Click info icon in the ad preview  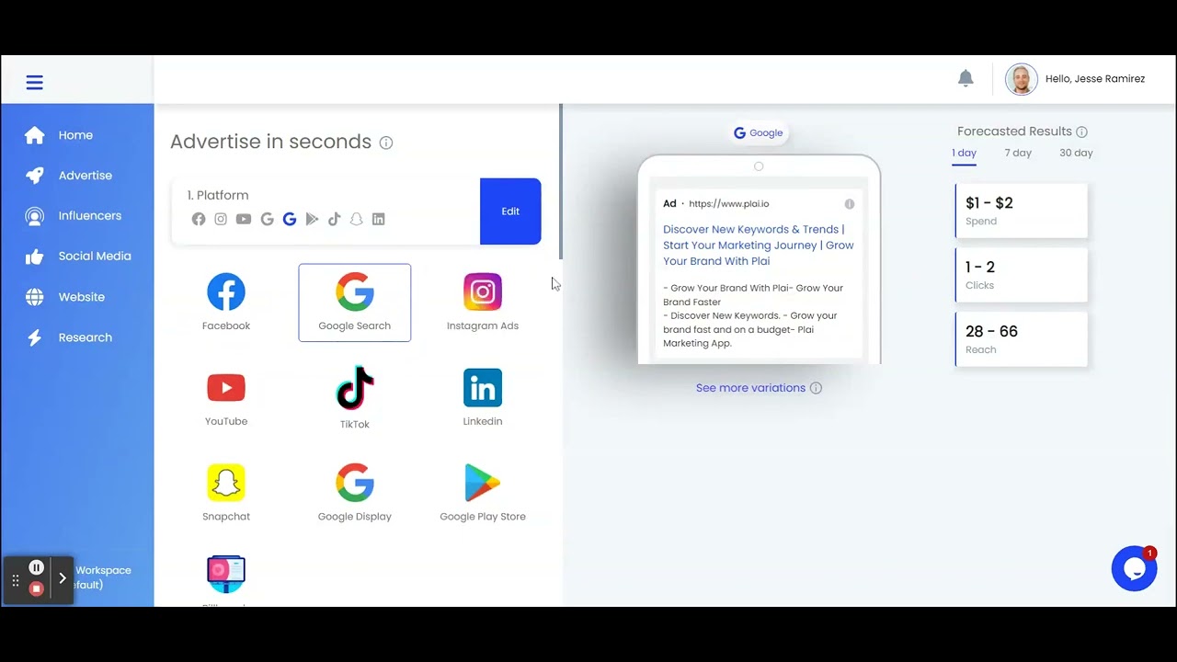pos(850,204)
